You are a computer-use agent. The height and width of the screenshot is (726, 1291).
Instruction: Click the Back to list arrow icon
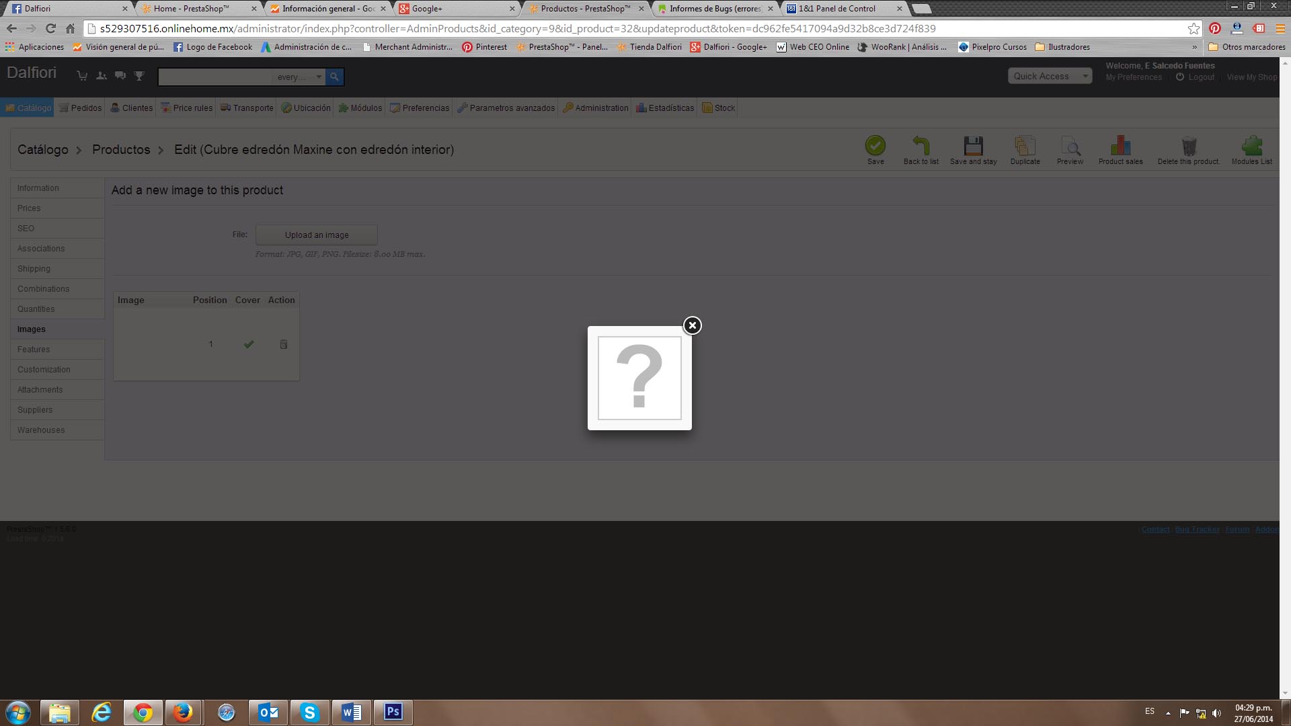coord(921,146)
